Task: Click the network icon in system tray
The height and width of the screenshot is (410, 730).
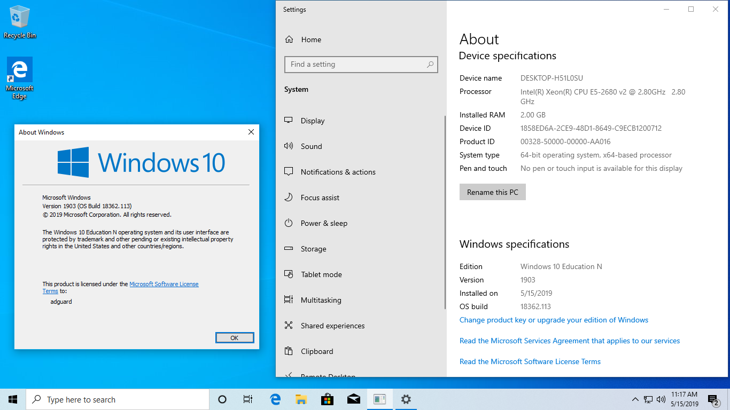Action: tap(648, 399)
